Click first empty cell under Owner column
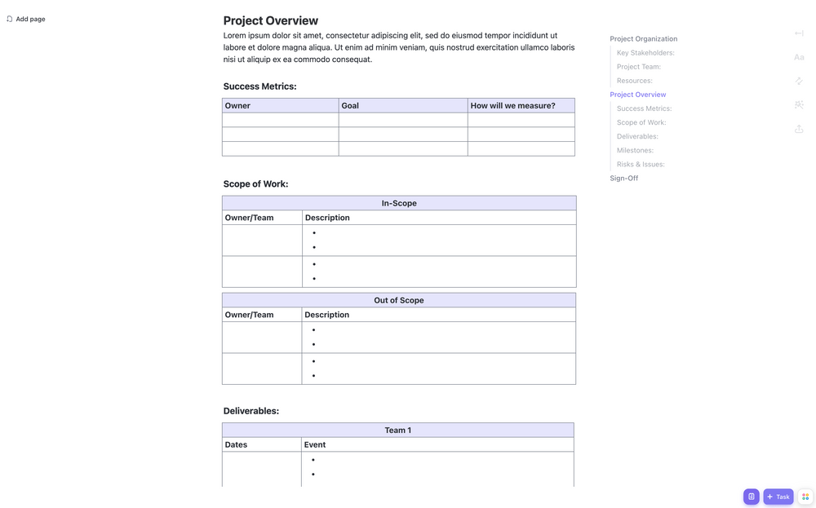Screen dimensions: 816x508 [x=280, y=120]
